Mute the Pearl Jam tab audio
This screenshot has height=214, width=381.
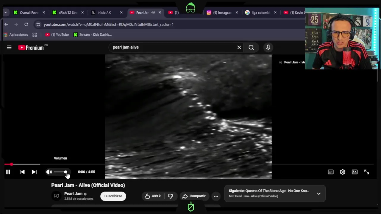click(x=153, y=12)
